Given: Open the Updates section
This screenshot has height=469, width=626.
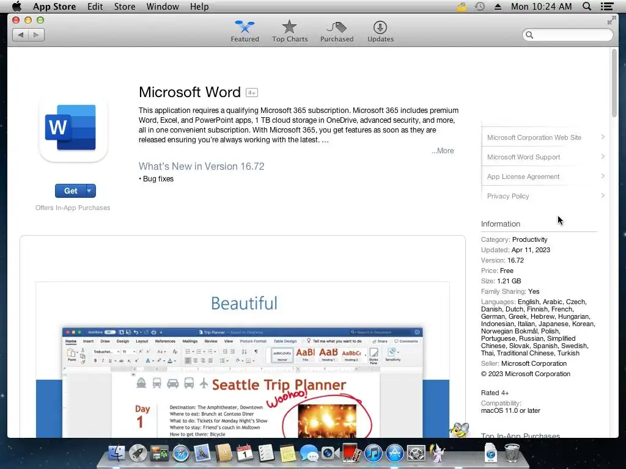Looking at the screenshot, I should coord(380,32).
